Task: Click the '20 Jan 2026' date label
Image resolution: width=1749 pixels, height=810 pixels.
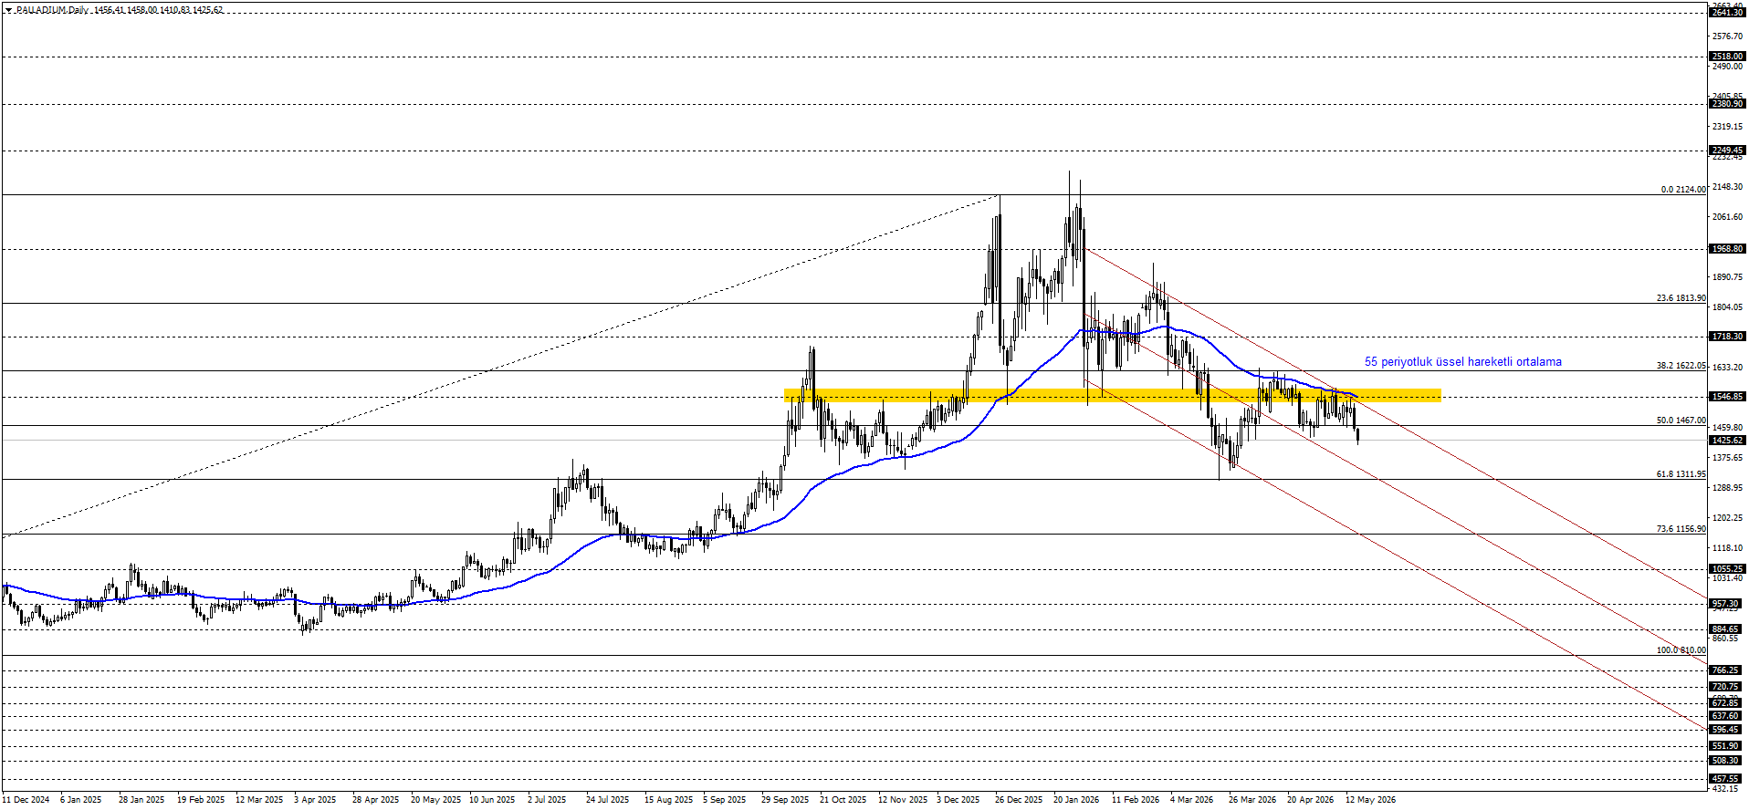Action: [x=1077, y=800]
